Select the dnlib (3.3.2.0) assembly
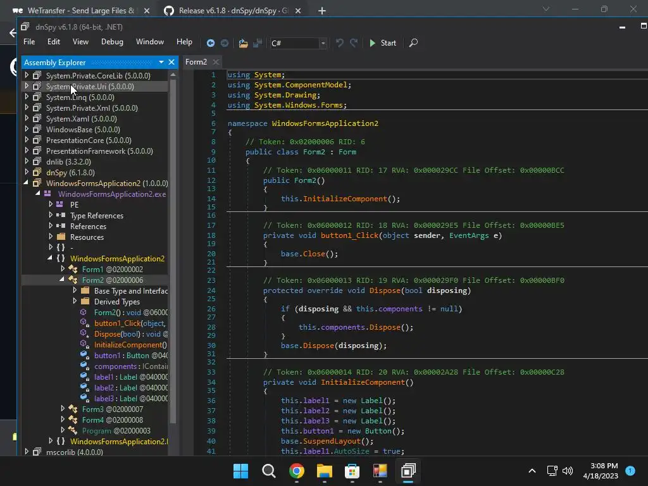 (x=68, y=161)
